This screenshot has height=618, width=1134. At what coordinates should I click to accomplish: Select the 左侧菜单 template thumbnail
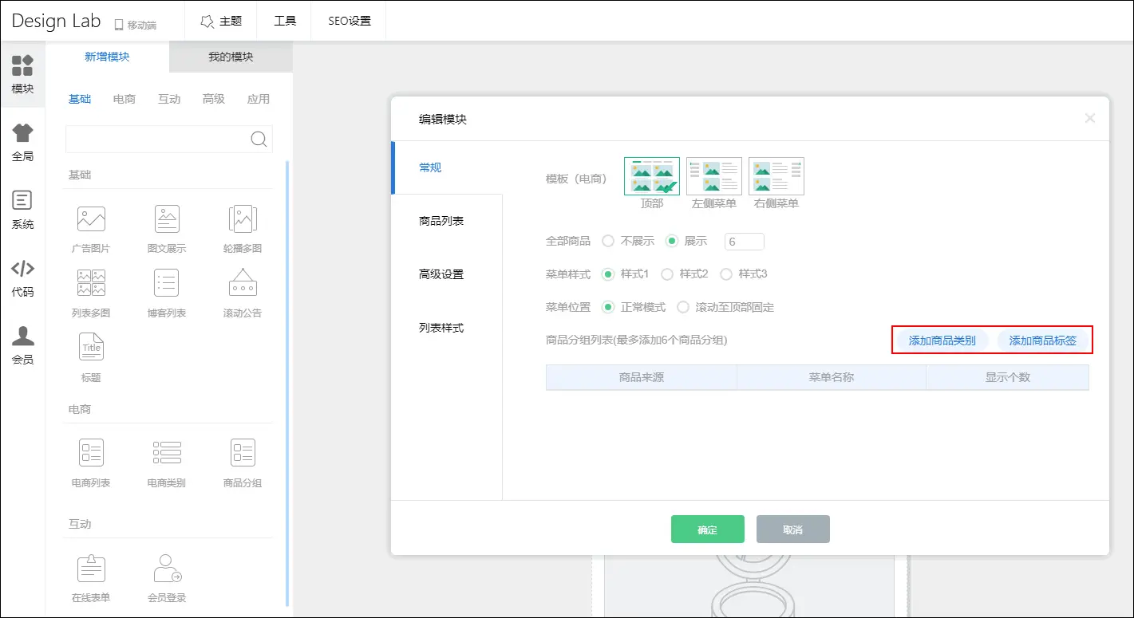click(713, 176)
